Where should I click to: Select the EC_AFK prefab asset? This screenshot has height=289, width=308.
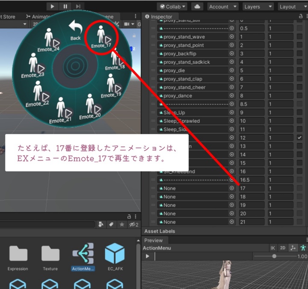[x=115, y=257]
